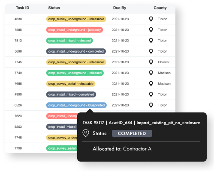
Task: Click the Due By column header
Action: click(120, 8)
